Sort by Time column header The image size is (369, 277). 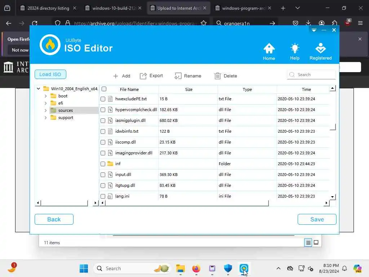pyautogui.click(x=306, y=89)
